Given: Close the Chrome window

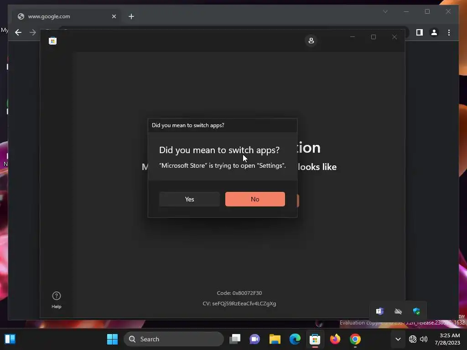Looking at the screenshot, I should [x=448, y=11].
